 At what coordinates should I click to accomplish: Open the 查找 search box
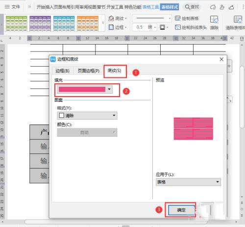[x=192, y=7]
